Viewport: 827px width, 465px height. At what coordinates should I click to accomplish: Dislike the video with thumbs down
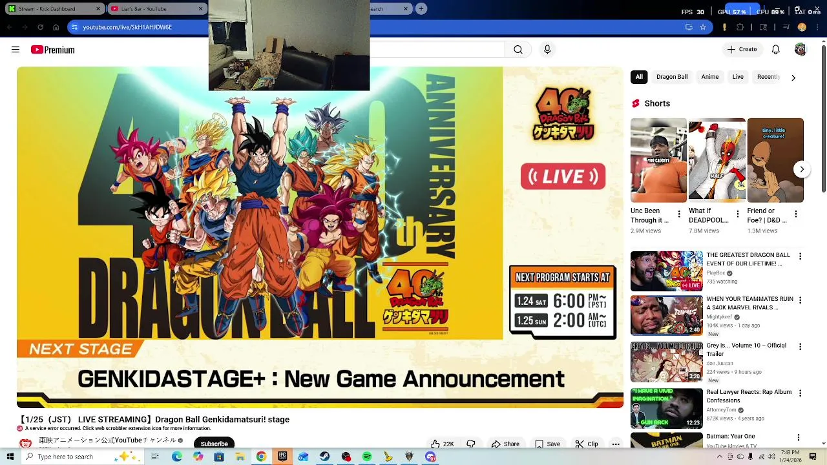pyautogui.click(x=471, y=444)
